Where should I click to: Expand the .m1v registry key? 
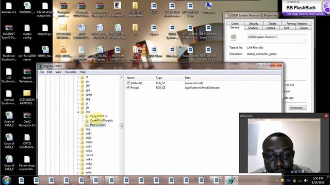point(78,134)
